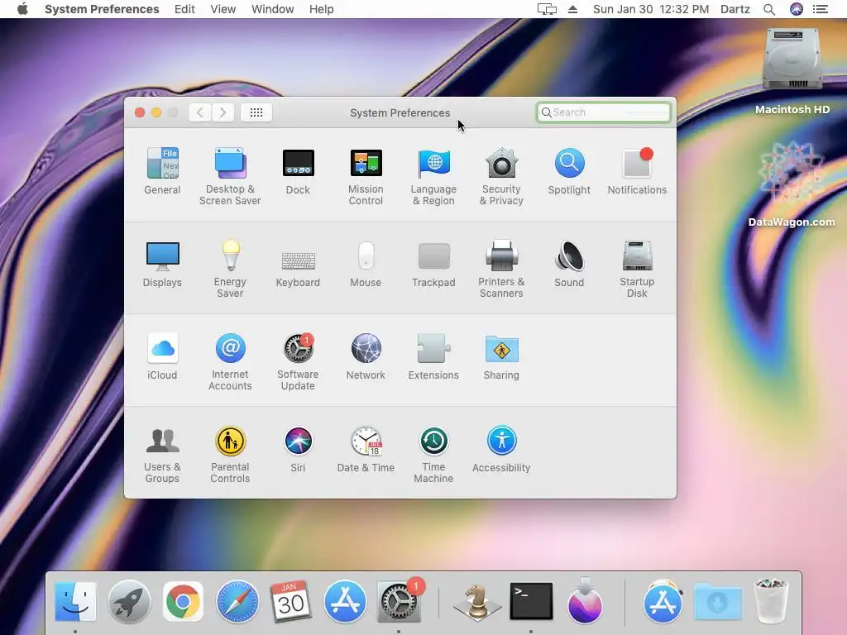Open Software Update preferences

298,362
